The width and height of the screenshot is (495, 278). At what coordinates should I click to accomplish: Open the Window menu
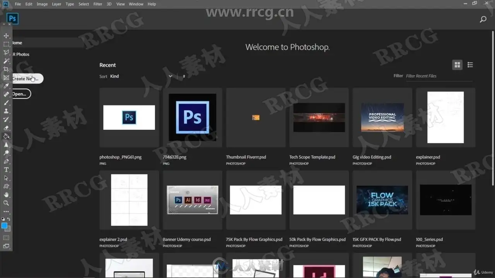click(136, 4)
